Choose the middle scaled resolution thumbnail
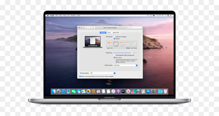The height and width of the screenshot is (116, 219). (x=122, y=44)
